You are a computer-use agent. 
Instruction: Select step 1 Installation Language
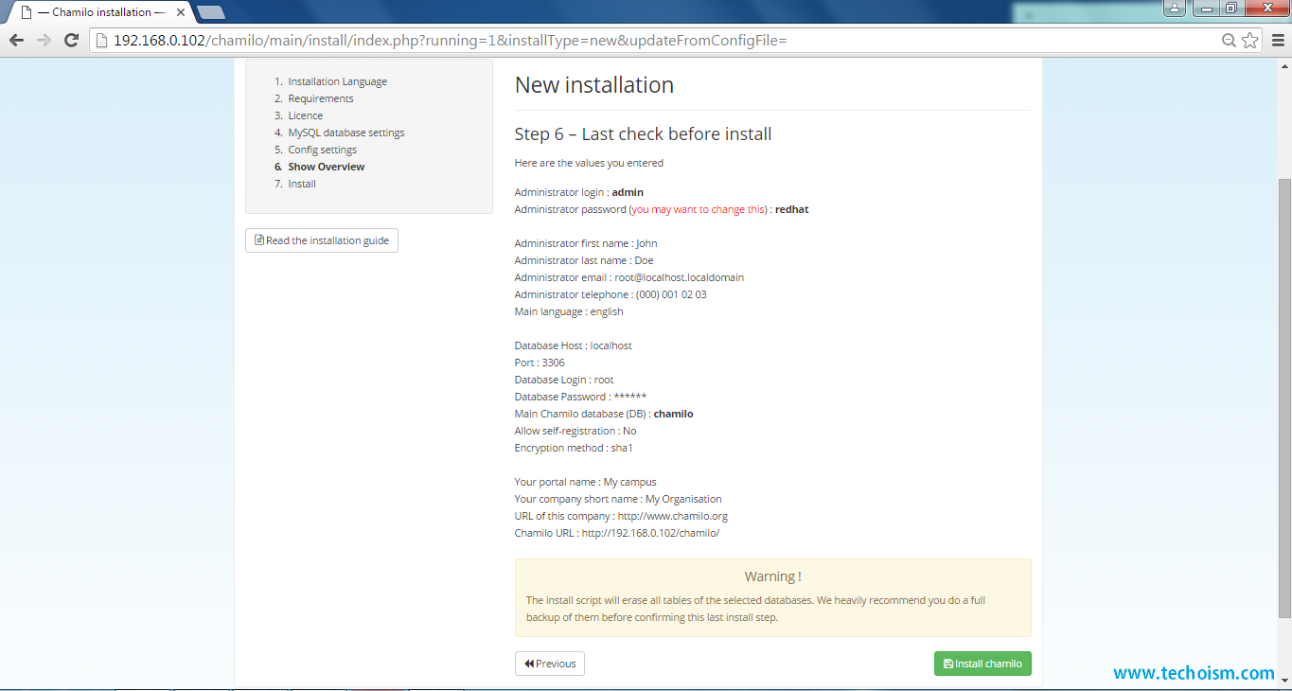click(337, 81)
